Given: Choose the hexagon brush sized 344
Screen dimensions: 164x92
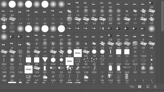Looking at the screenshot, I should (x=53, y=61).
